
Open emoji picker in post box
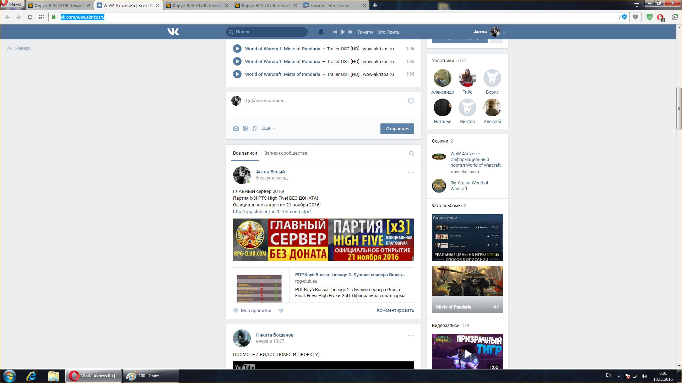click(411, 101)
